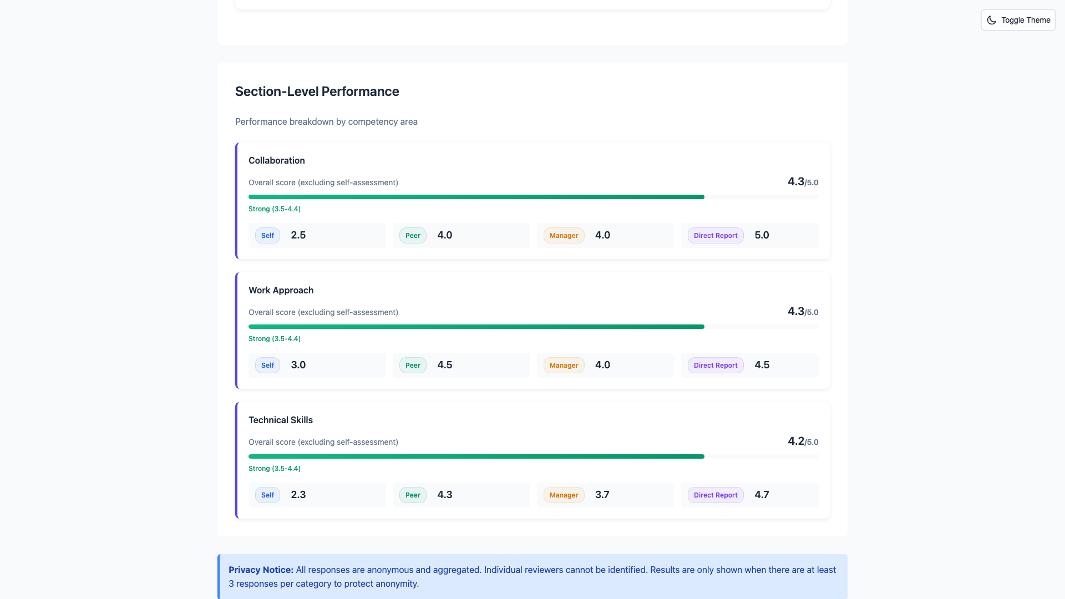Click the Peer badge showing 4.5

pyautogui.click(x=412, y=365)
